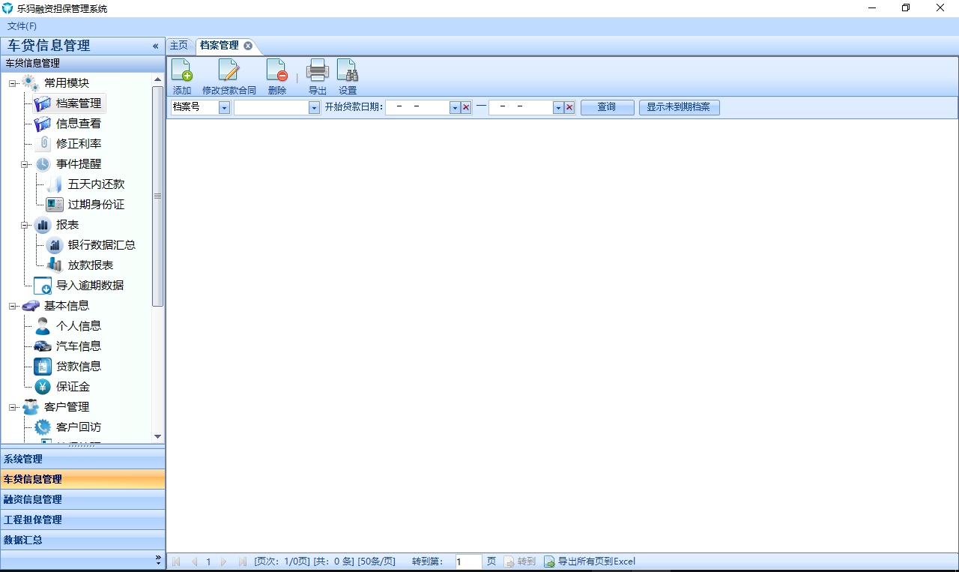Click the 转到第 page number input field
The width and height of the screenshot is (959, 572).
468,562
